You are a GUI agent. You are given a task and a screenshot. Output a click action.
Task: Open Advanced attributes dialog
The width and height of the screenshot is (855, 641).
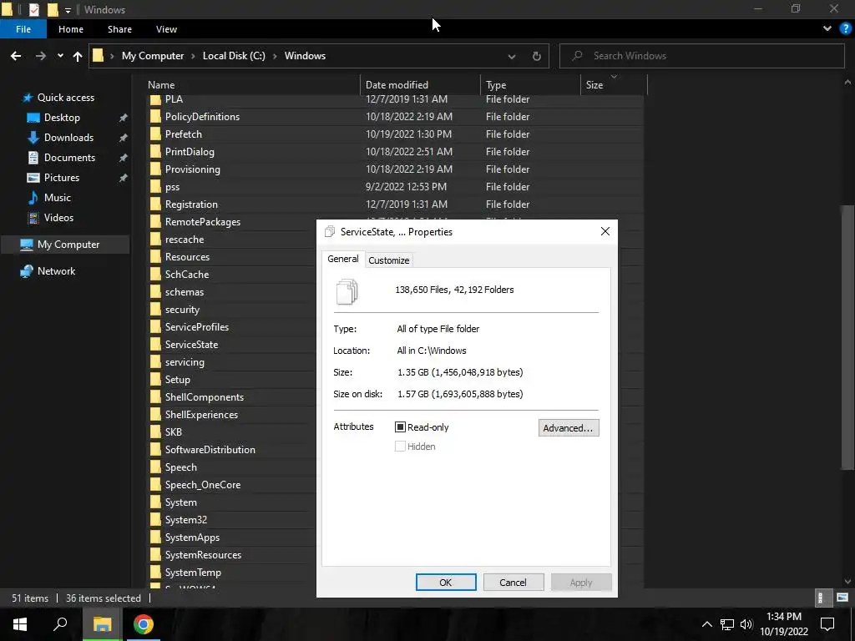[x=568, y=428]
